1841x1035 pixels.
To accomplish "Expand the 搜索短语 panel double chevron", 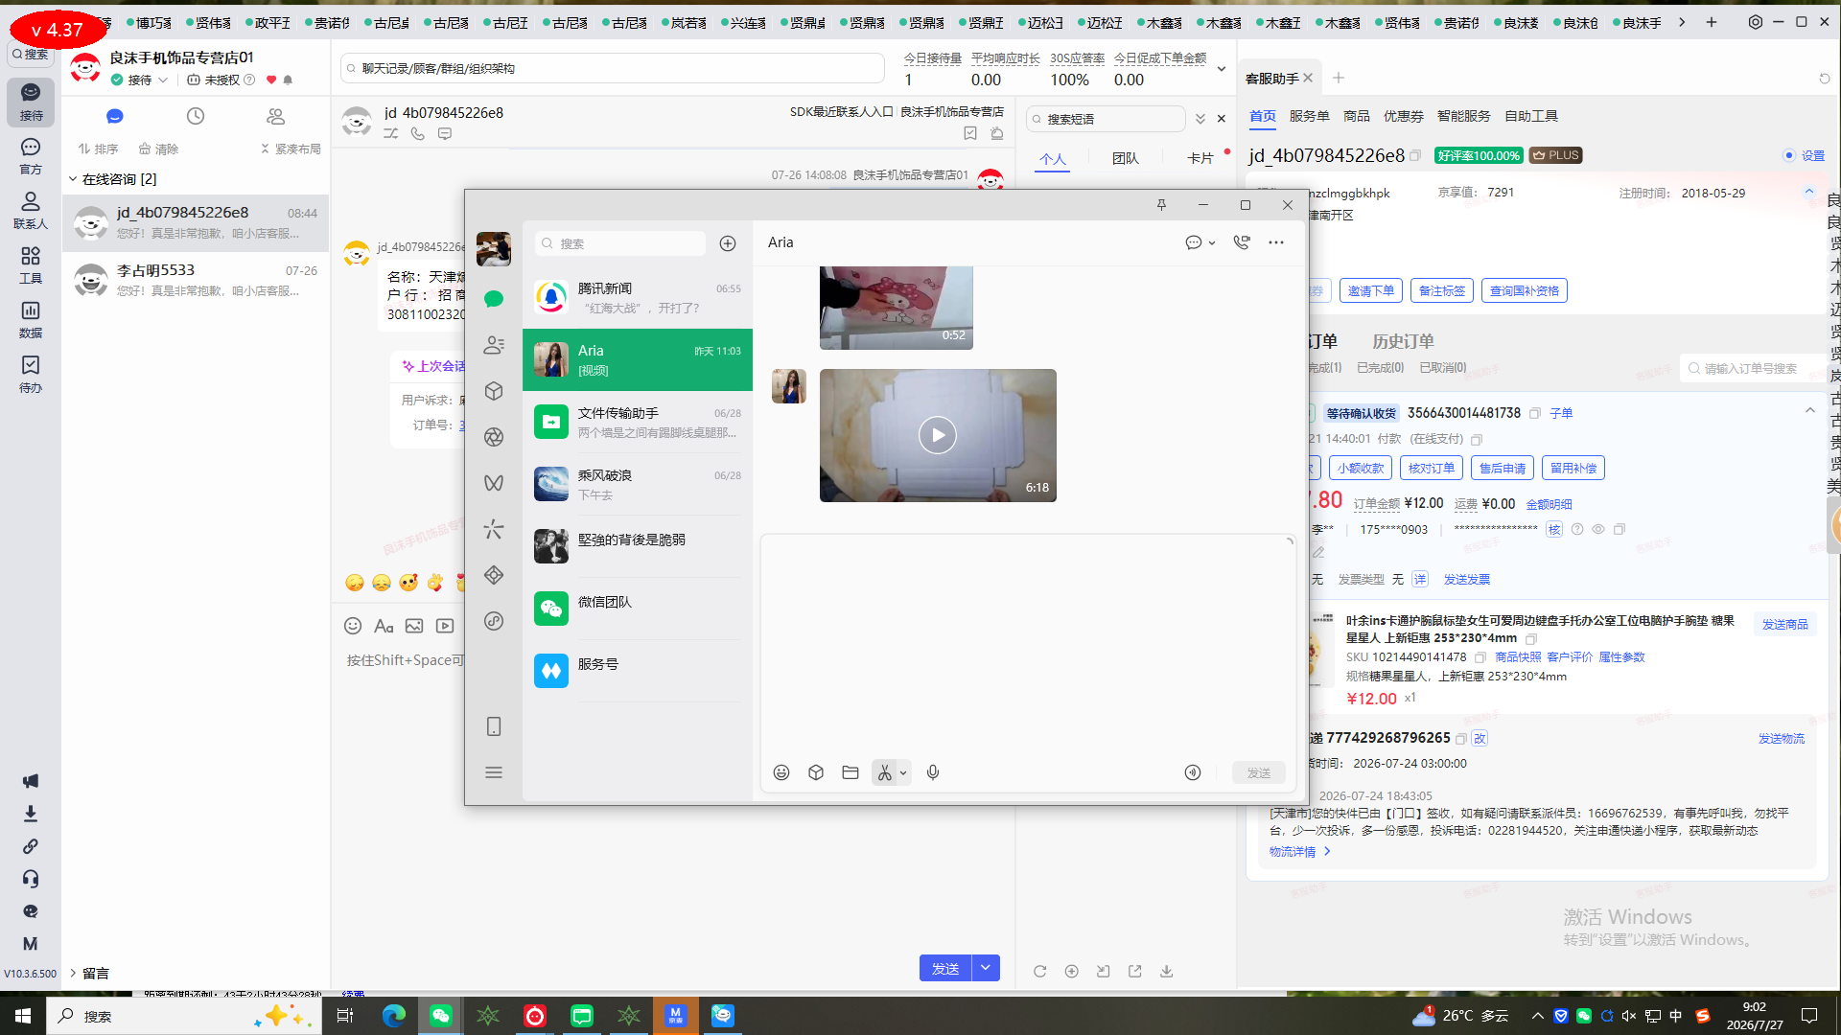I will click(x=1200, y=119).
